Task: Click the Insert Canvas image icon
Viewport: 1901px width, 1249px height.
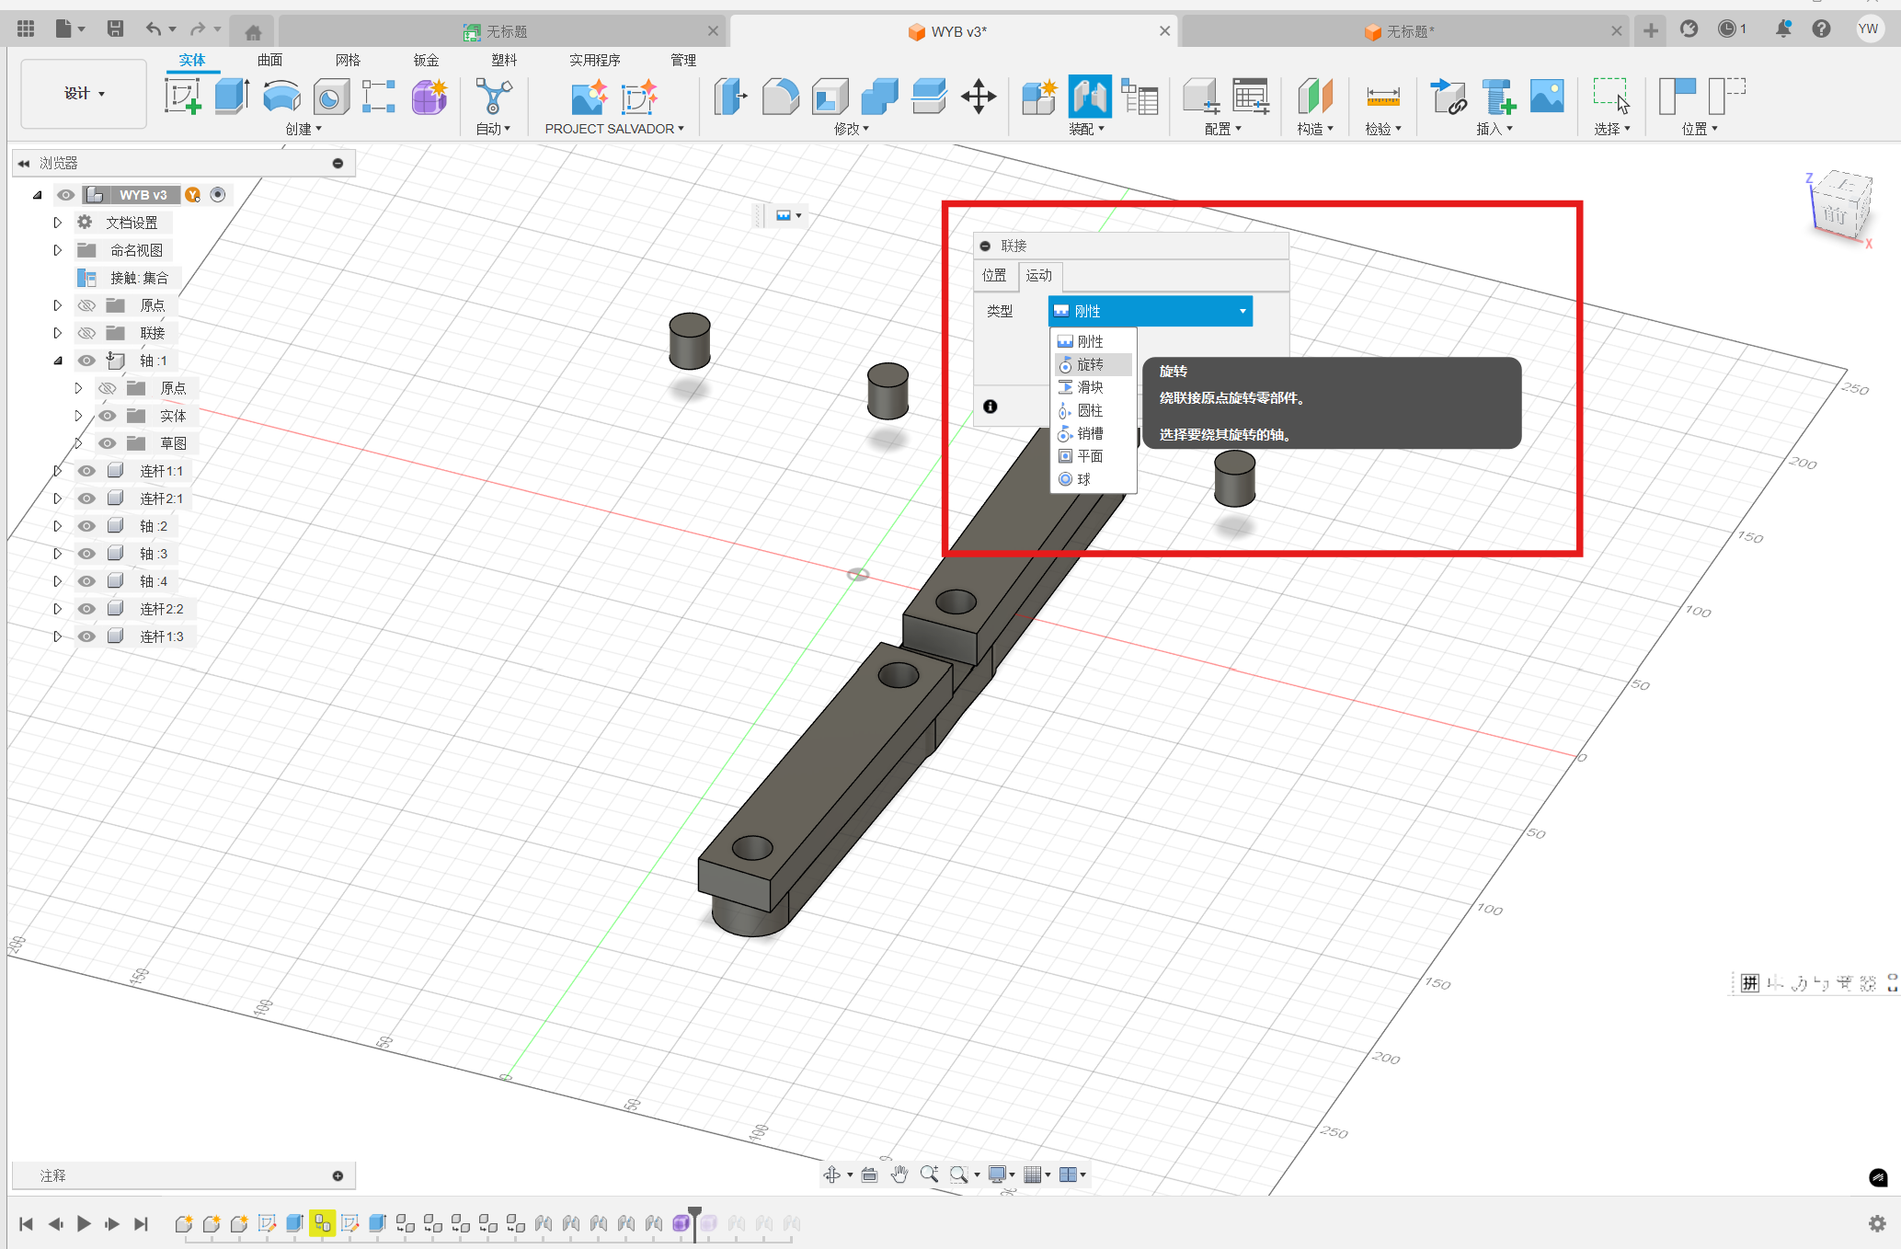Action: [x=1547, y=97]
